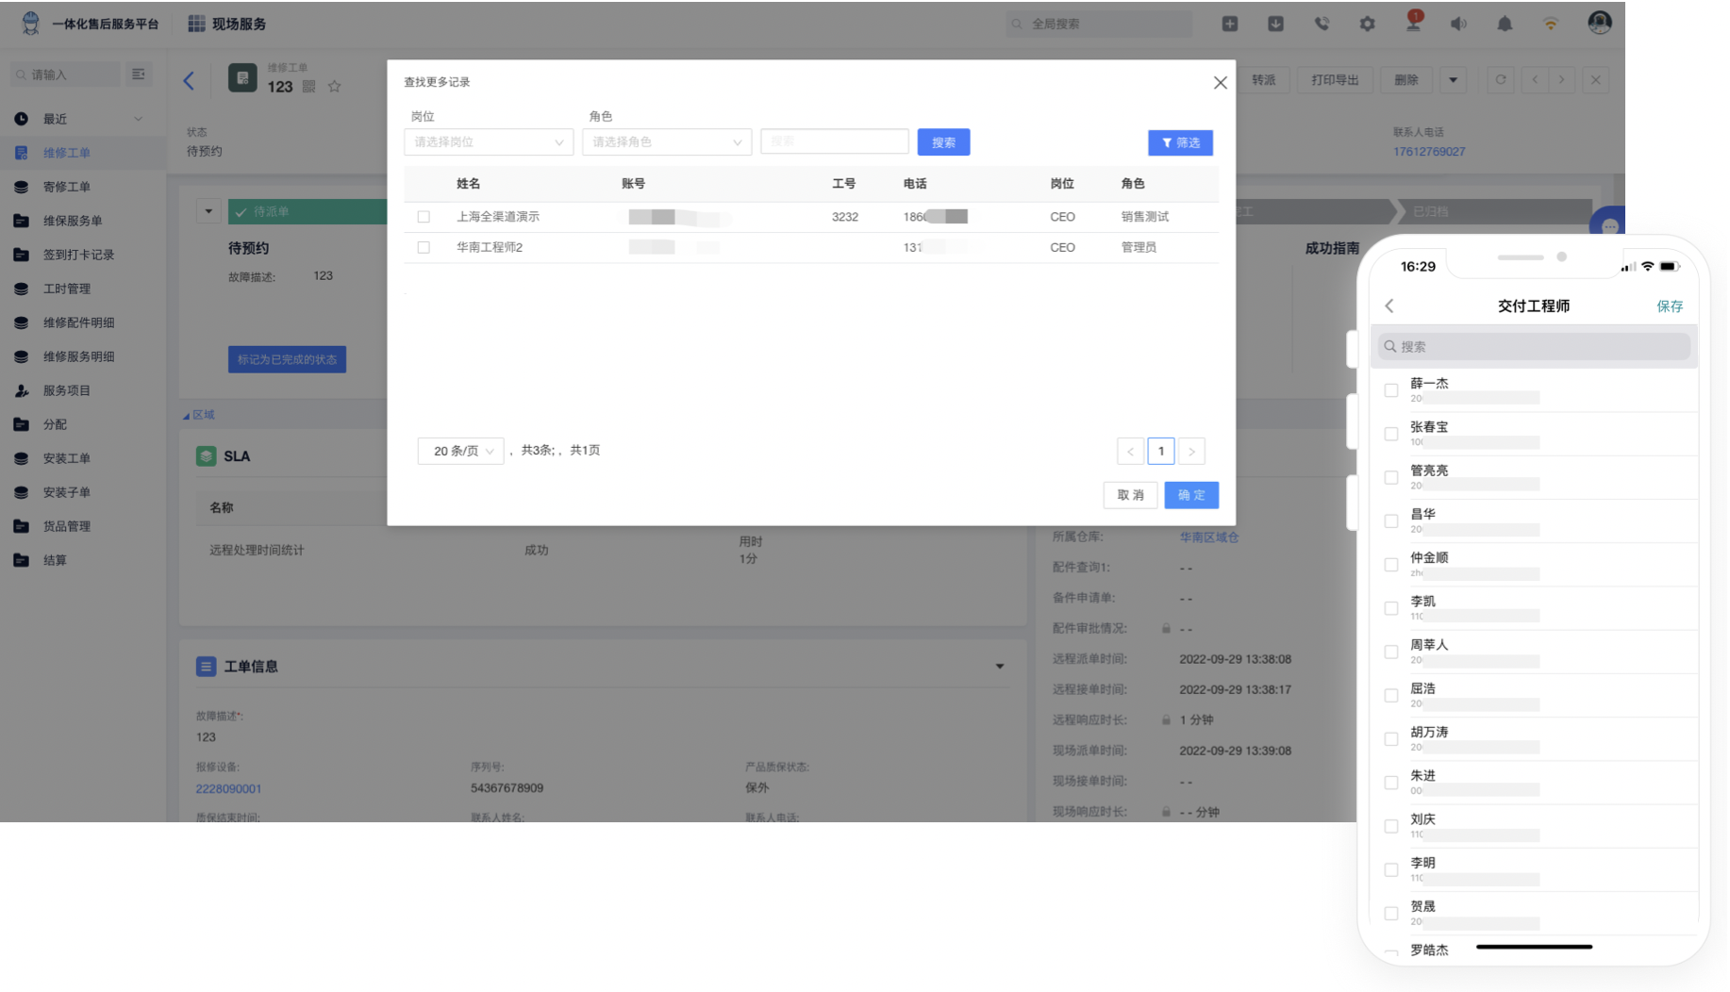Open the 岗位 position dropdown
The image size is (1730, 992).
coord(488,142)
